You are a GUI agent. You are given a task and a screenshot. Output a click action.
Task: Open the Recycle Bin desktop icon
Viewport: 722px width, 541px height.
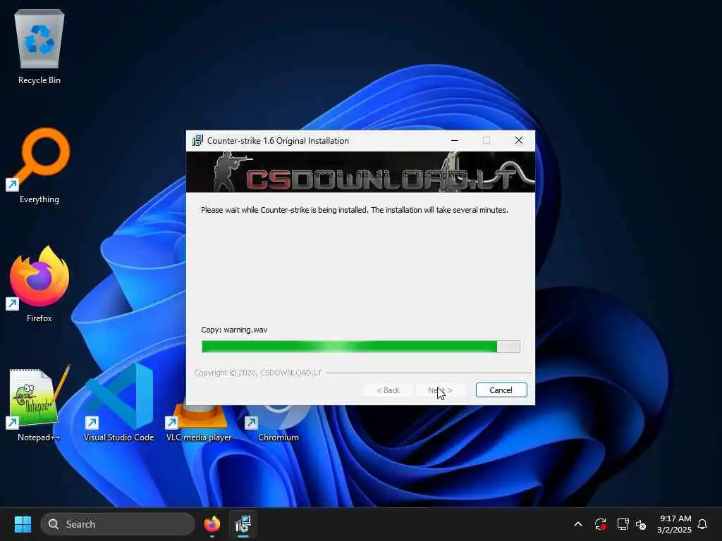(x=39, y=46)
